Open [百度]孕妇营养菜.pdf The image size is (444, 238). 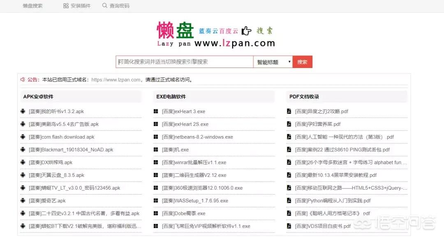pos(318,124)
